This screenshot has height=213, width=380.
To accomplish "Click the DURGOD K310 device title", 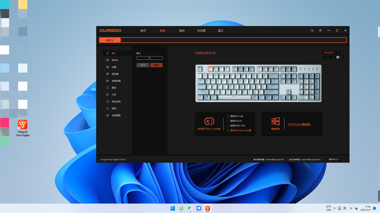I will 205,53.
